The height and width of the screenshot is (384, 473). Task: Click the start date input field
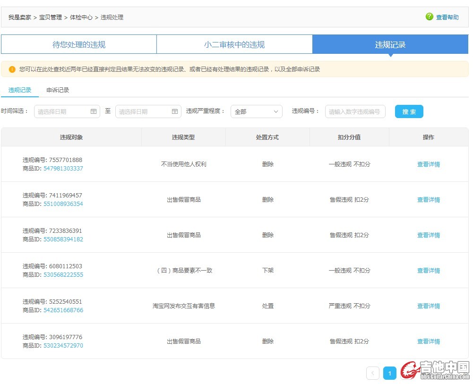click(62, 111)
